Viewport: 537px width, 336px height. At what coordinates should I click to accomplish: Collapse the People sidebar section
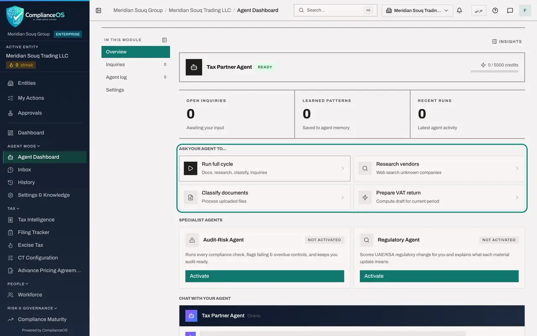click(18, 284)
